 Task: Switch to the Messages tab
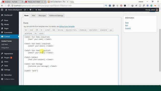coord(42,16)
